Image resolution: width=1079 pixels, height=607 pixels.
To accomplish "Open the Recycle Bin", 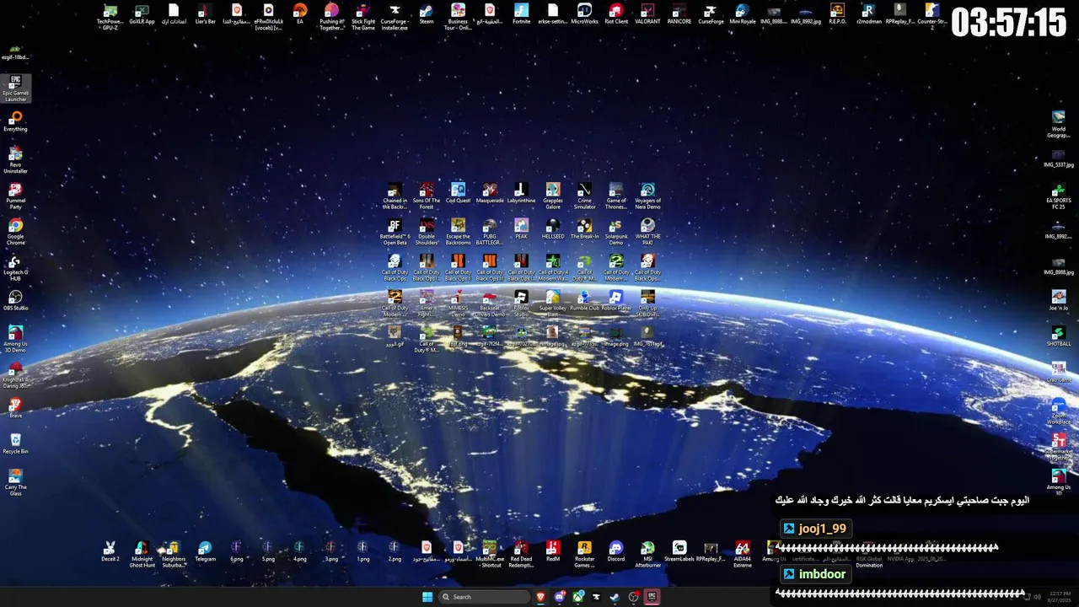I will [15, 443].
